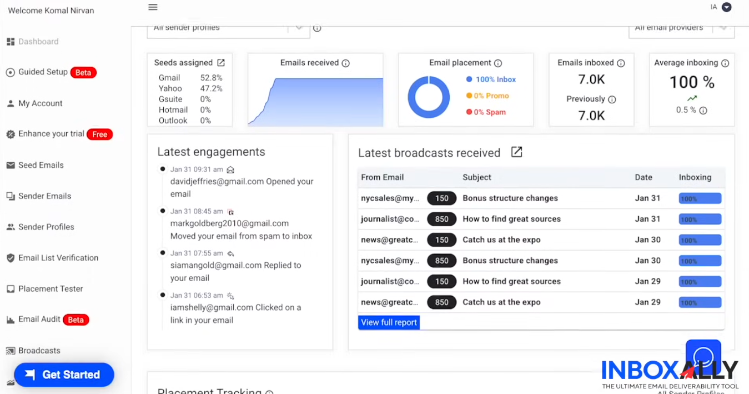Click Seed Emails envelope icon
This screenshot has width=749, height=394.
[x=10, y=165]
